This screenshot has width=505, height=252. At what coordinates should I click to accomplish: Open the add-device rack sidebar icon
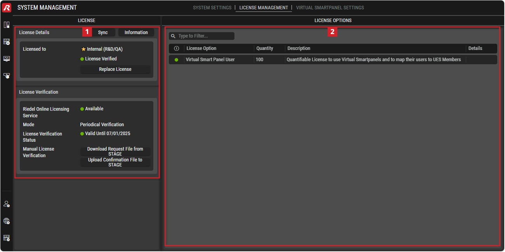(7, 41)
